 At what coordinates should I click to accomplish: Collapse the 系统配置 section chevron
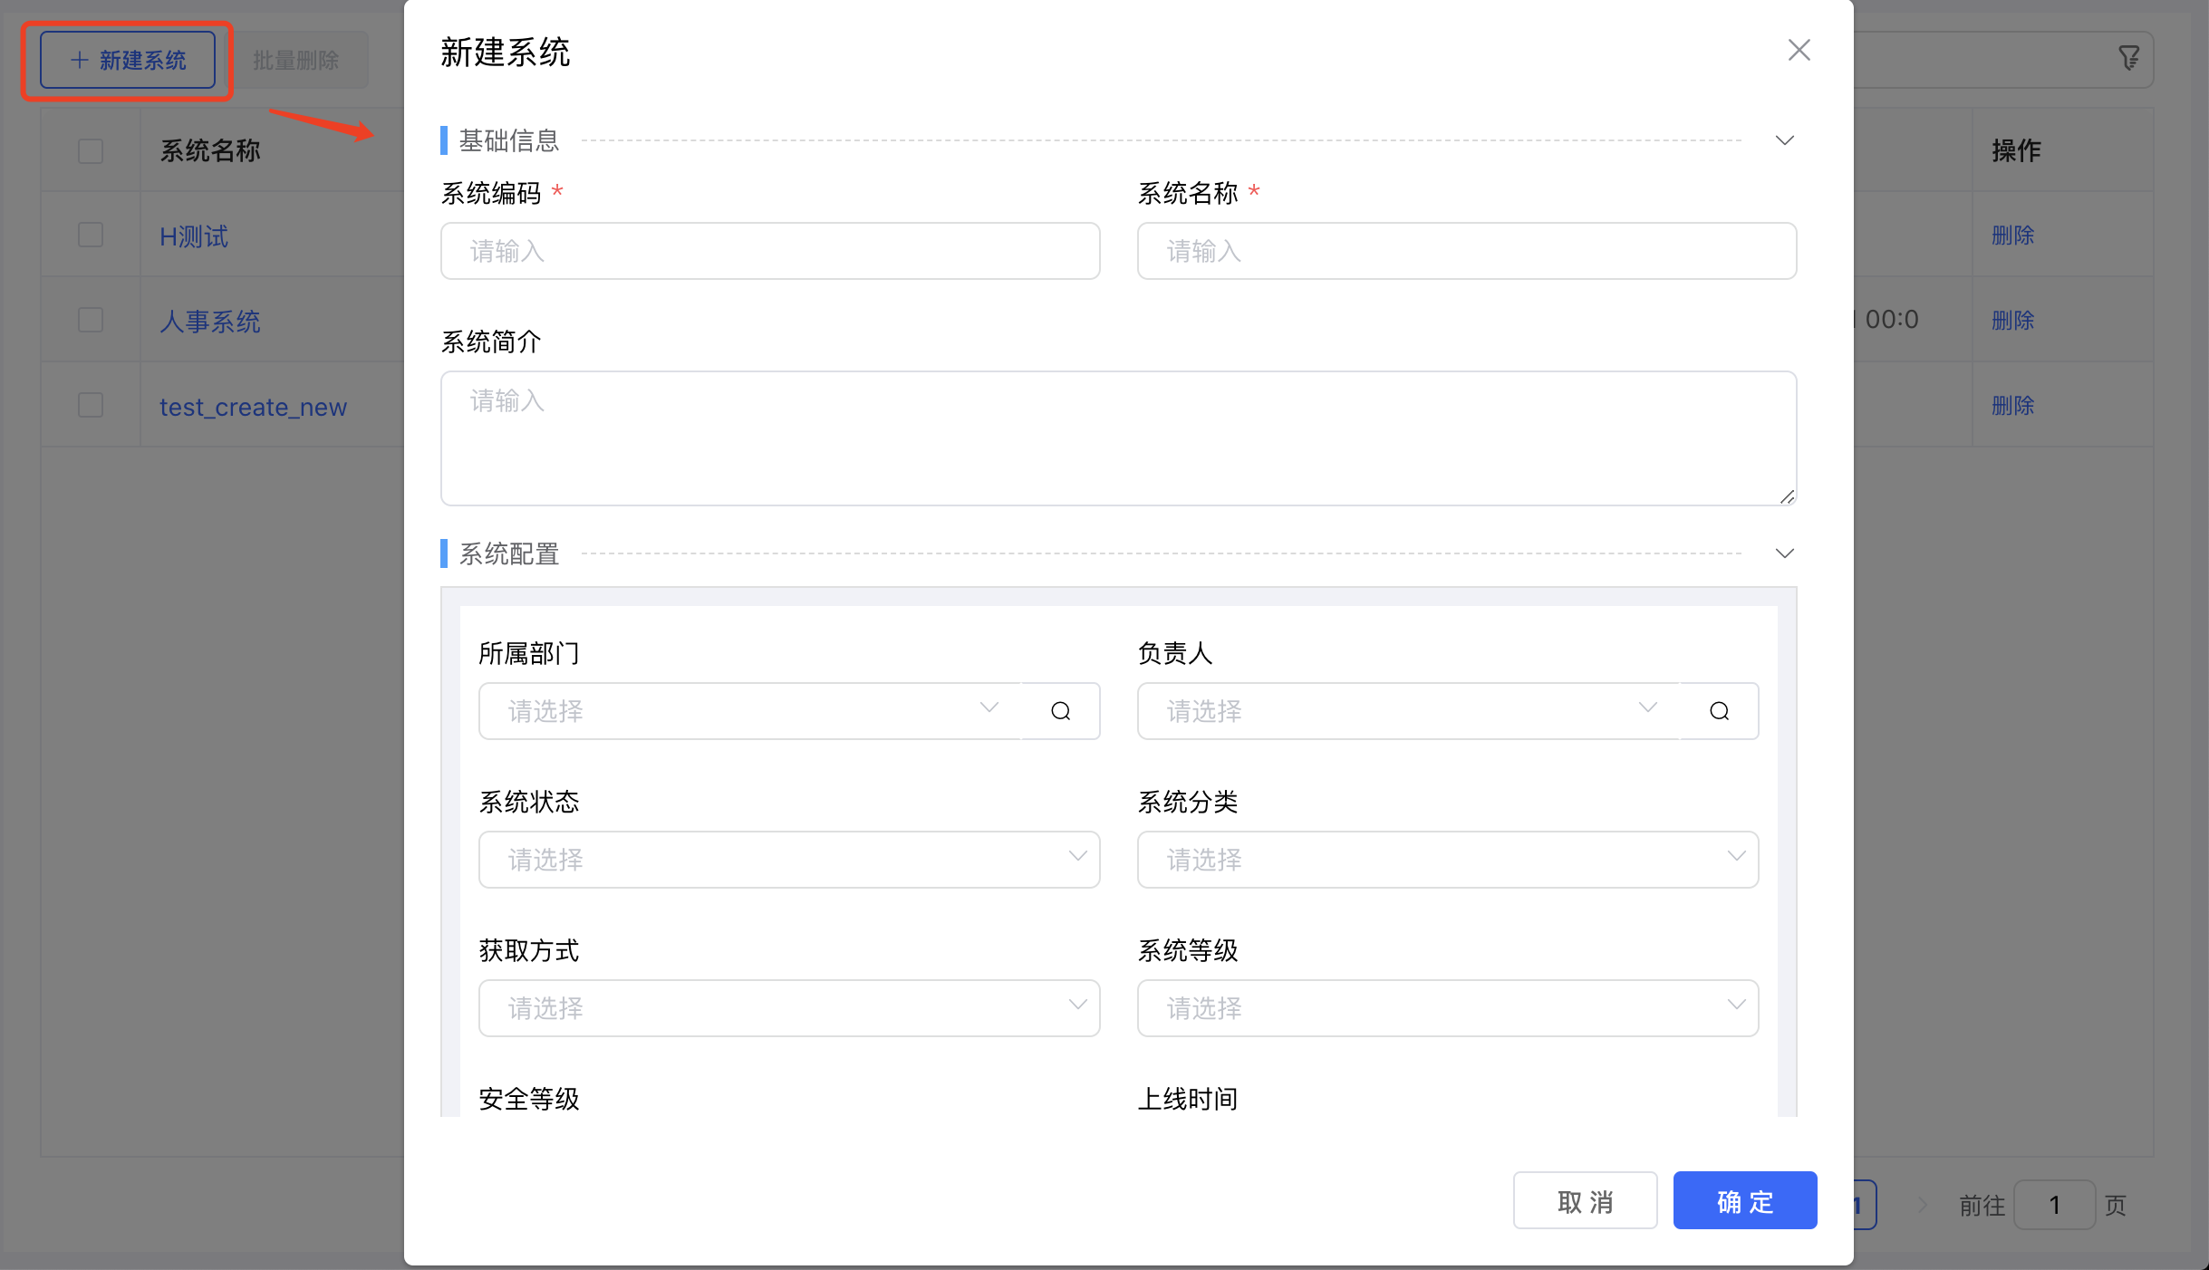pyautogui.click(x=1783, y=553)
